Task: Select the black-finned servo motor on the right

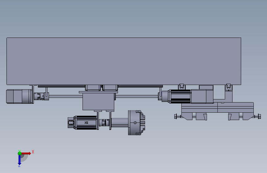Action: pyautogui.click(x=180, y=96)
